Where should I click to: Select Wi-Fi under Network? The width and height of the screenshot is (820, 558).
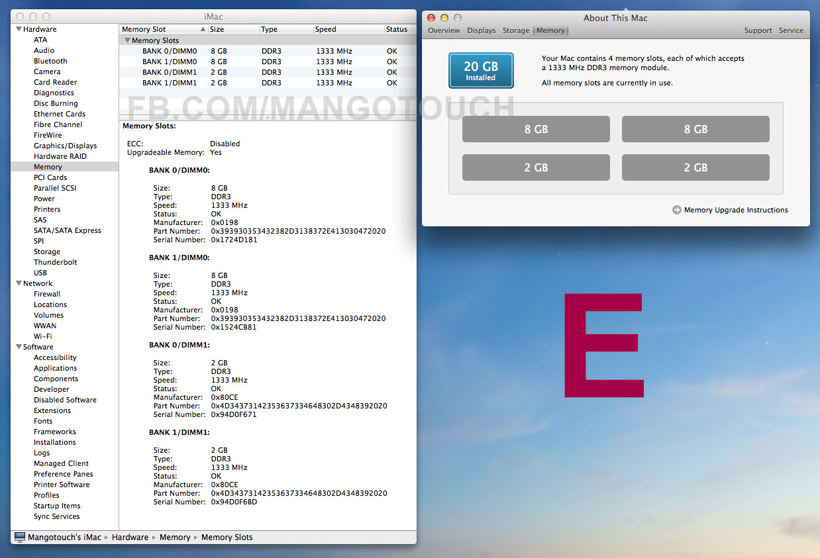click(43, 336)
